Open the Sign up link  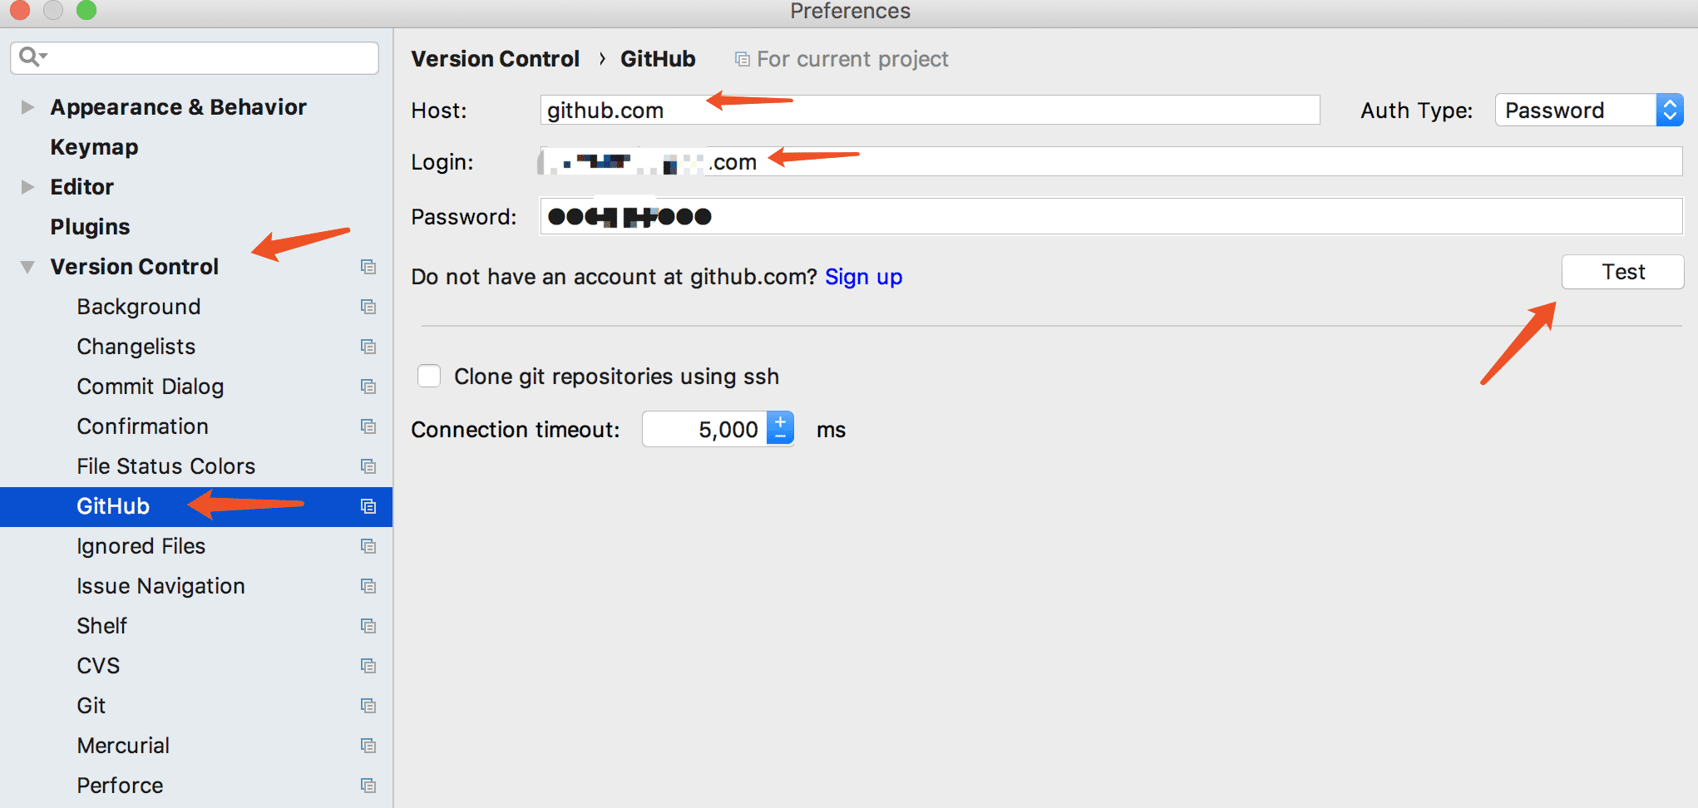[x=863, y=277]
